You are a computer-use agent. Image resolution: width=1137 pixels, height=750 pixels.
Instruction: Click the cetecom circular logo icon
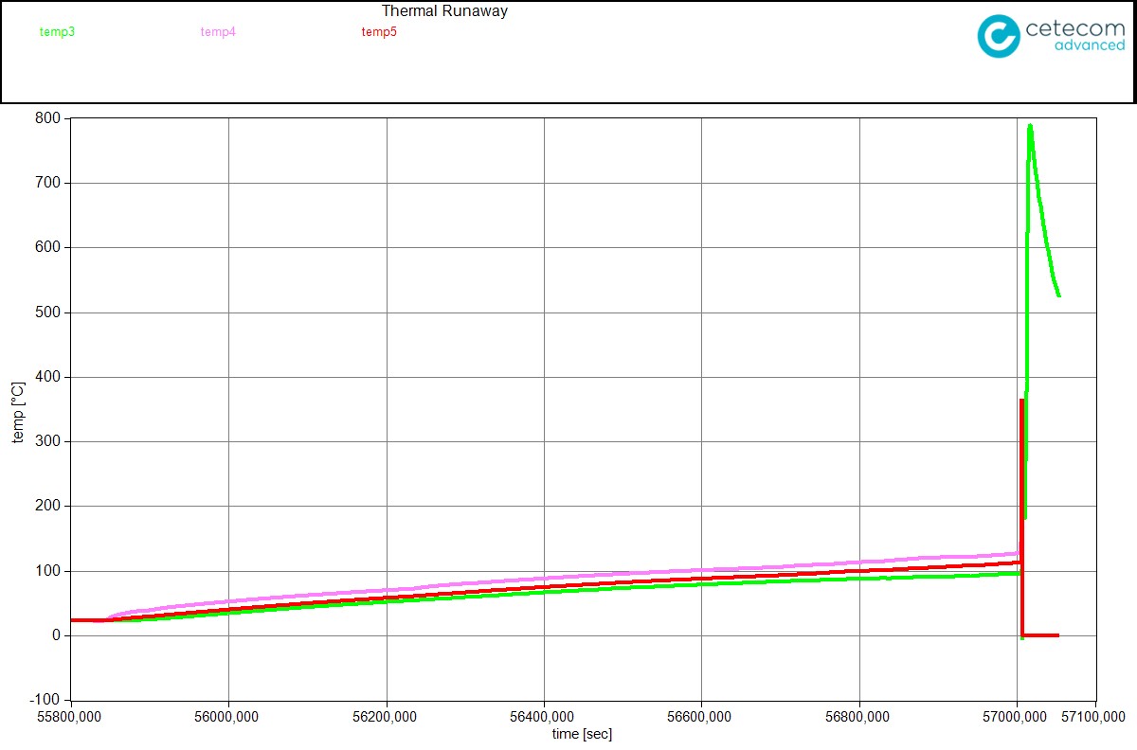[x=999, y=36]
